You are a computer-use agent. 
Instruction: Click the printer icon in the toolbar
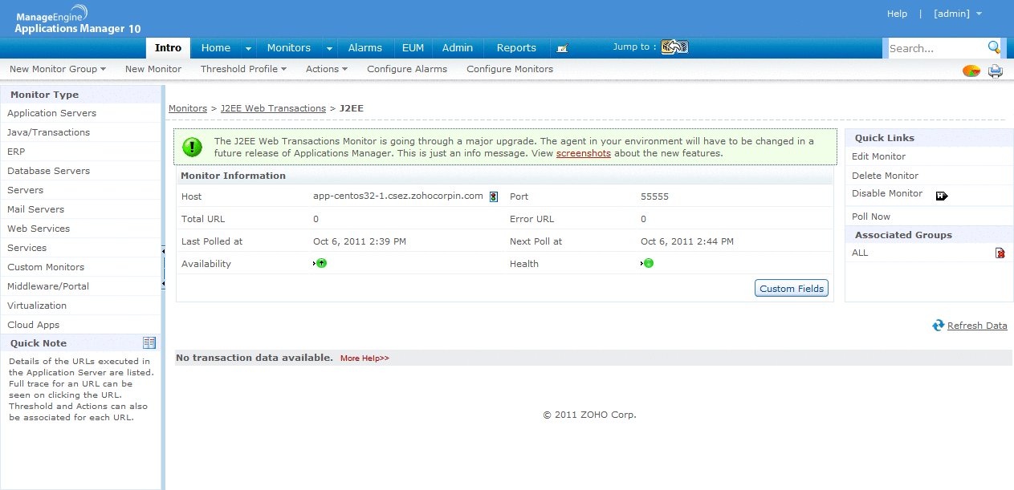996,71
